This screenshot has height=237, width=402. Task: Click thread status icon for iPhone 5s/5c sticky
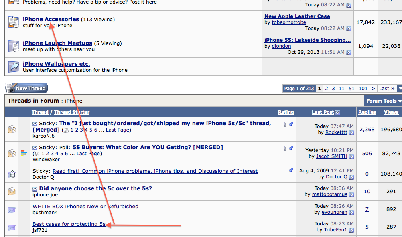(12, 130)
